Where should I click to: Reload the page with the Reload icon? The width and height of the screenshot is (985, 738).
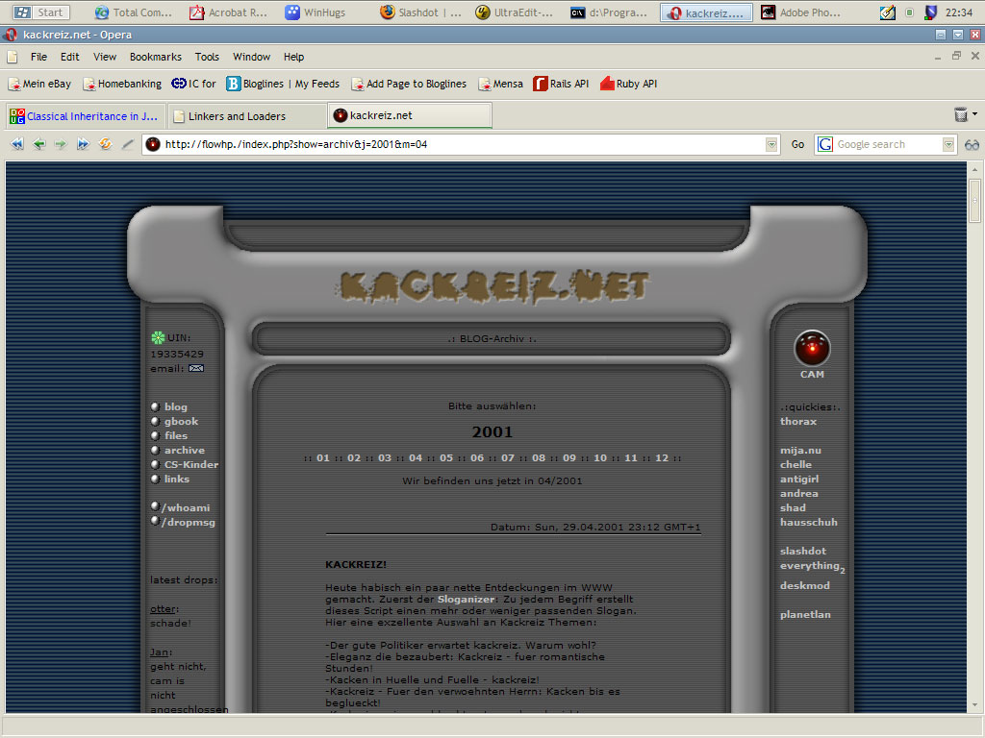pos(105,144)
